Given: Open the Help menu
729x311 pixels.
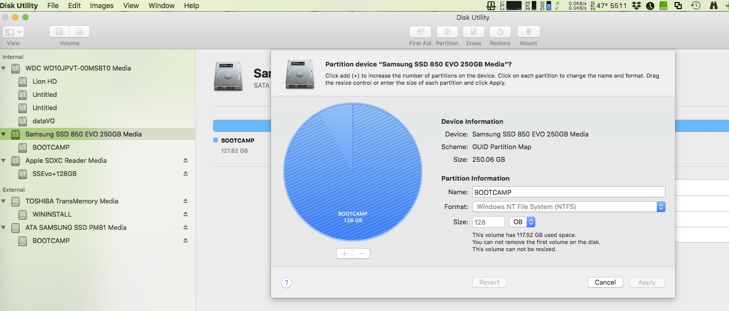Looking at the screenshot, I should pyautogui.click(x=192, y=6).
